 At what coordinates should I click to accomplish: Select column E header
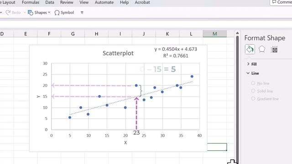(26, 34)
